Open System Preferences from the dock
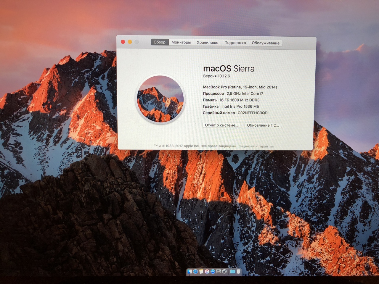Image resolution: width=379 pixels, height=284 pixels. tap(219, 272)
